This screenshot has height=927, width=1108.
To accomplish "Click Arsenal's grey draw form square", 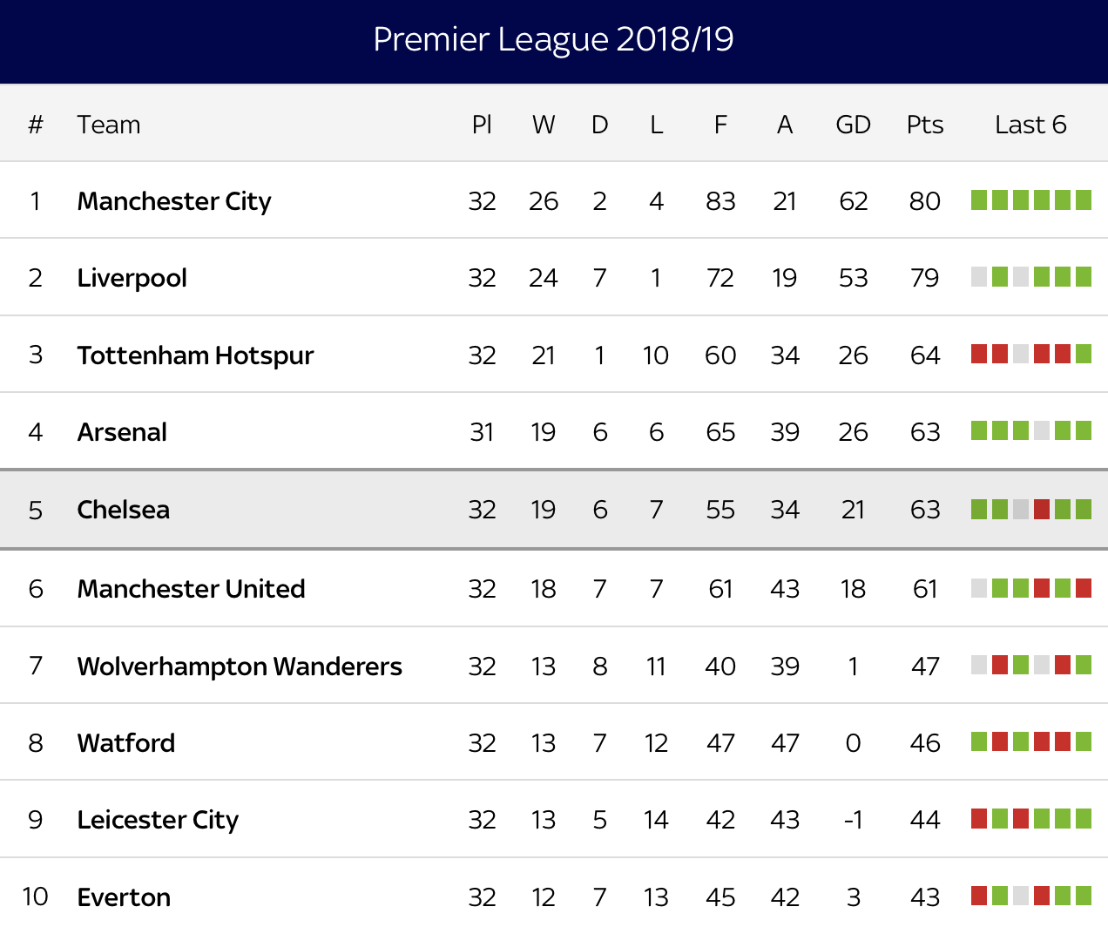I will 1042,430.
